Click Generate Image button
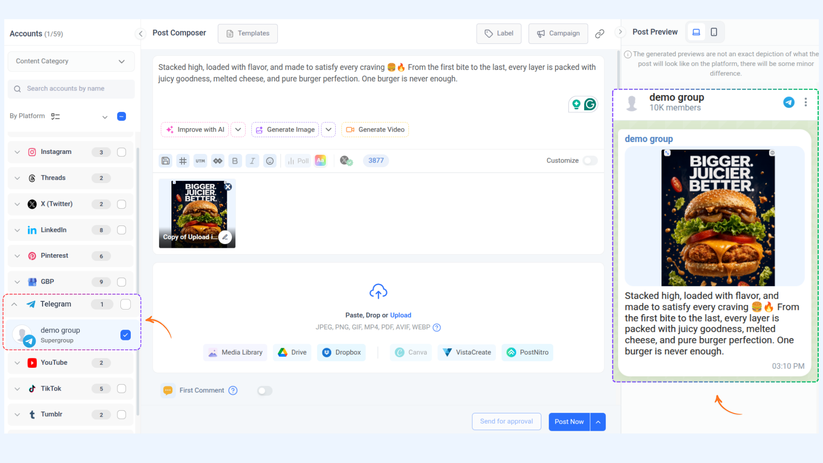This screenshot has width=823, height=463. tap(285, 130)
